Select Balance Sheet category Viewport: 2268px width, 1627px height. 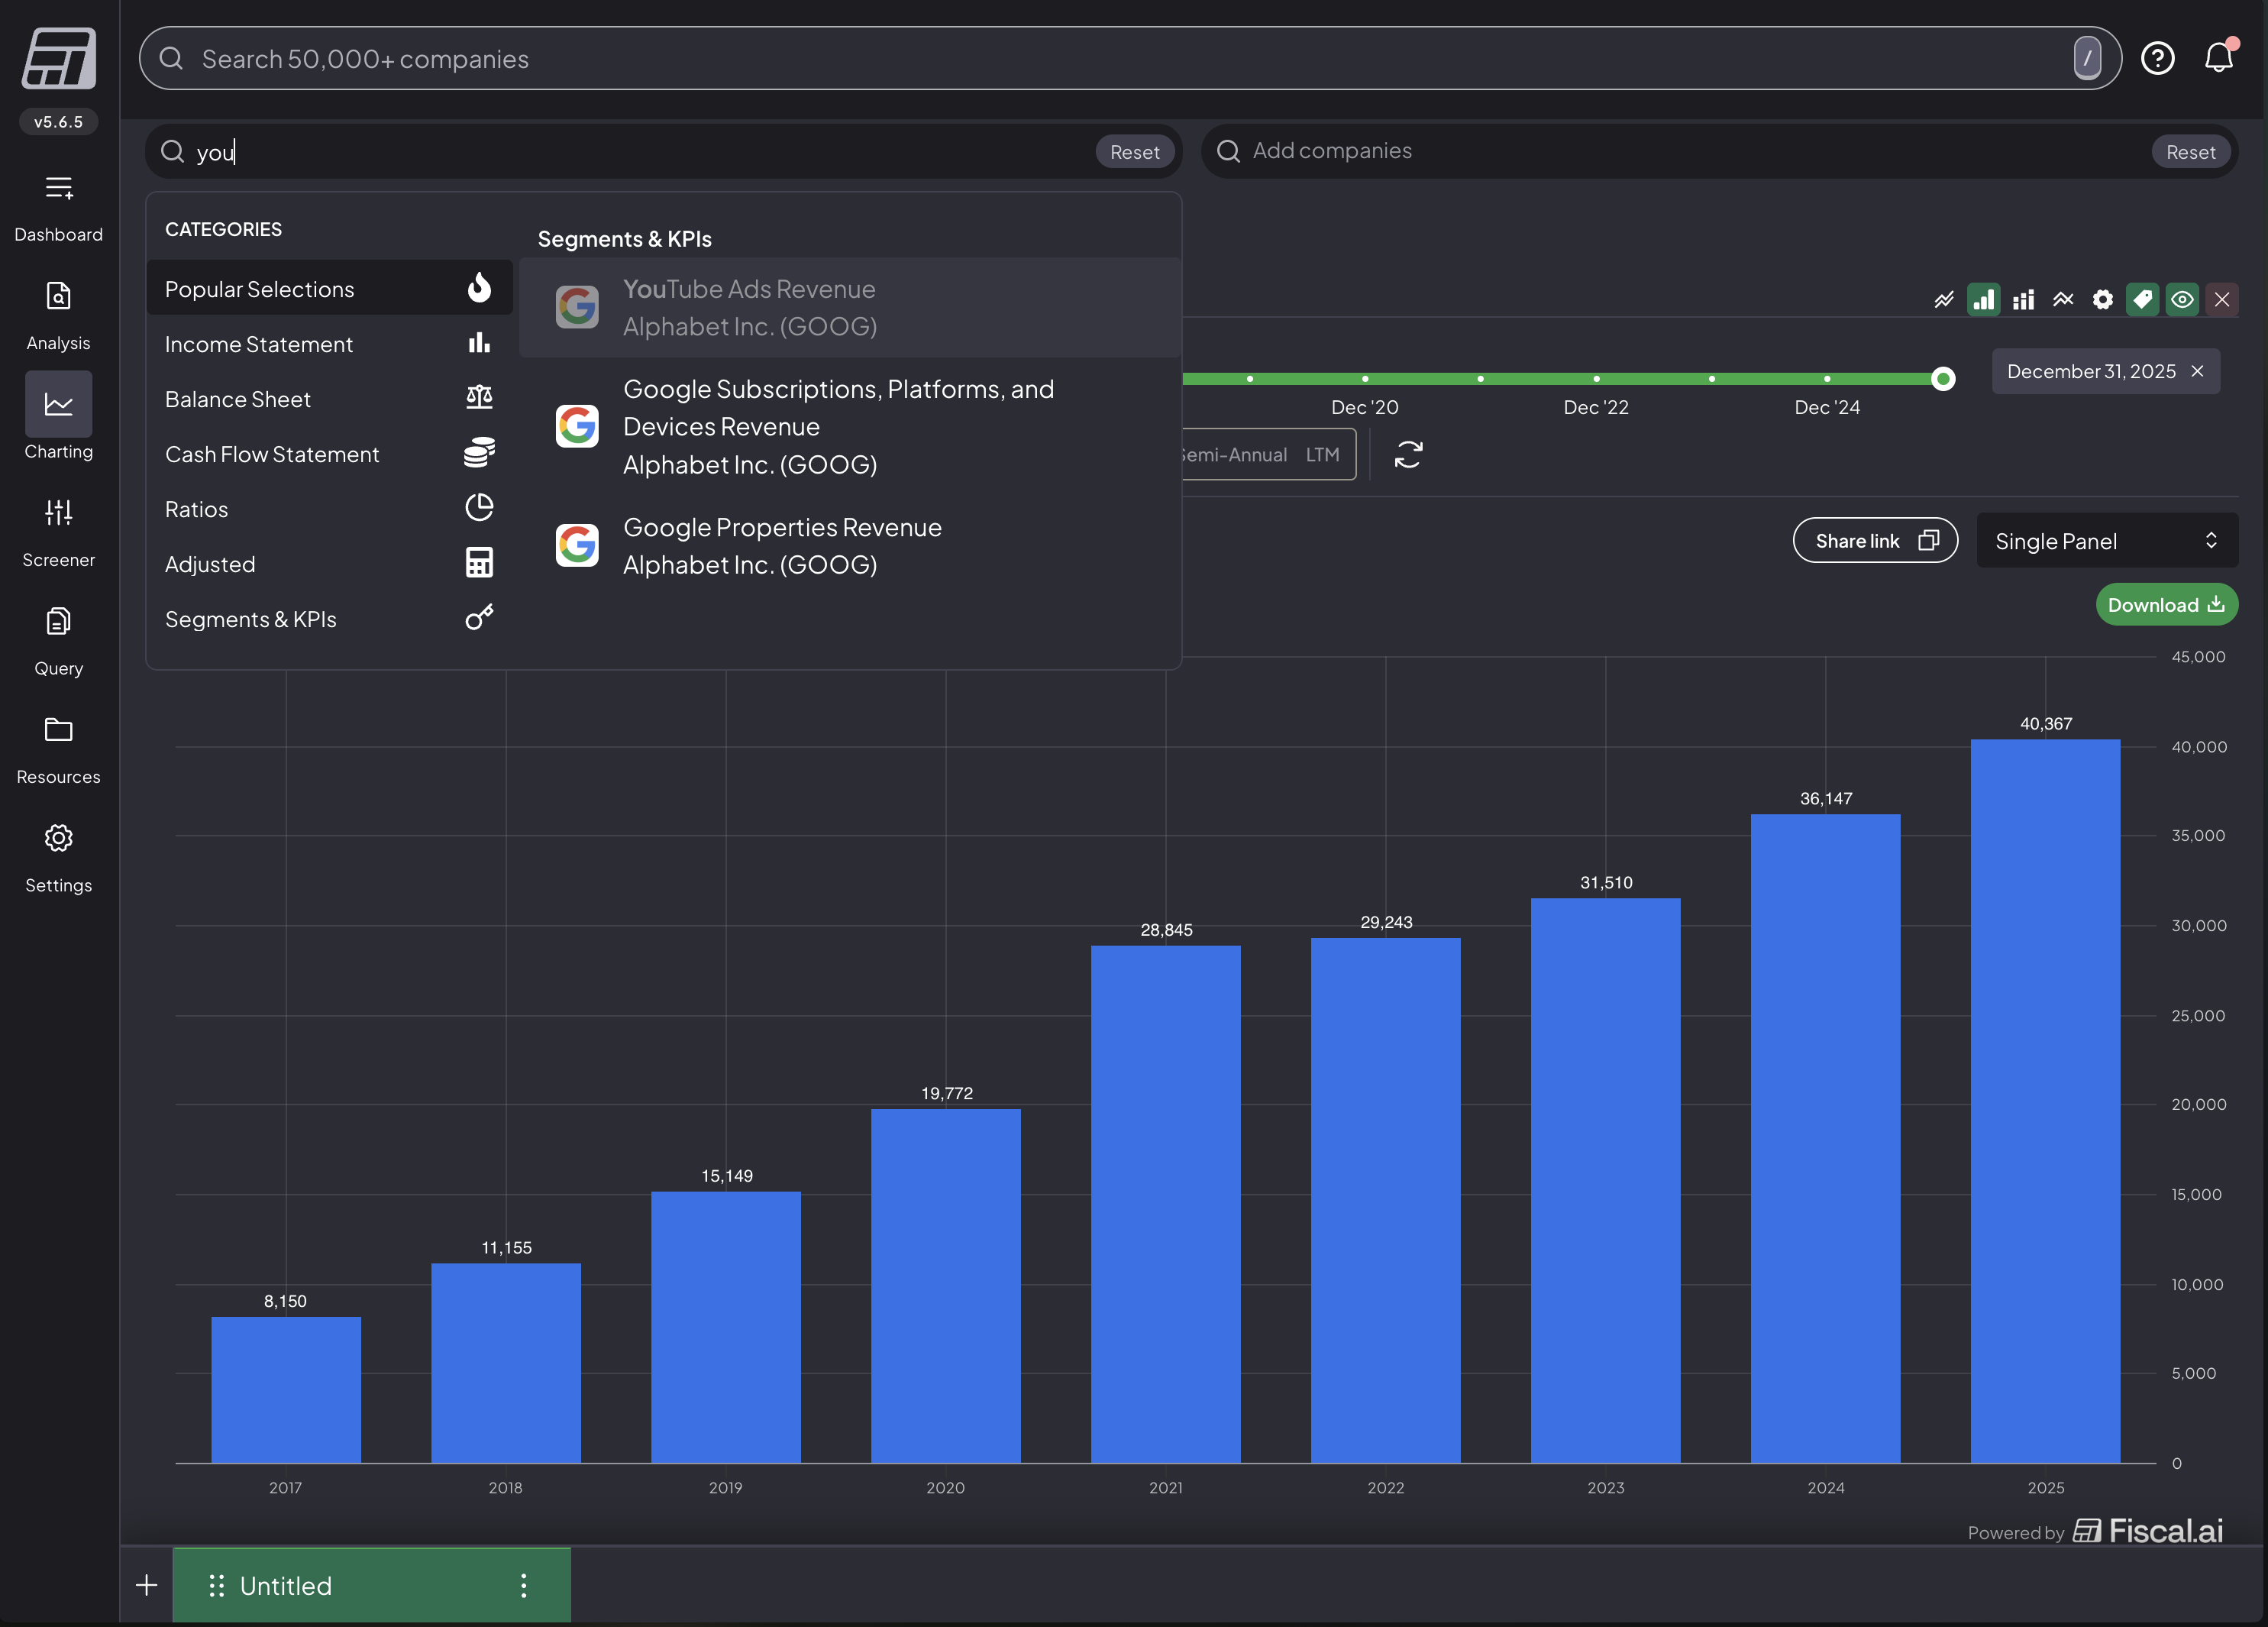coord(329,399)
